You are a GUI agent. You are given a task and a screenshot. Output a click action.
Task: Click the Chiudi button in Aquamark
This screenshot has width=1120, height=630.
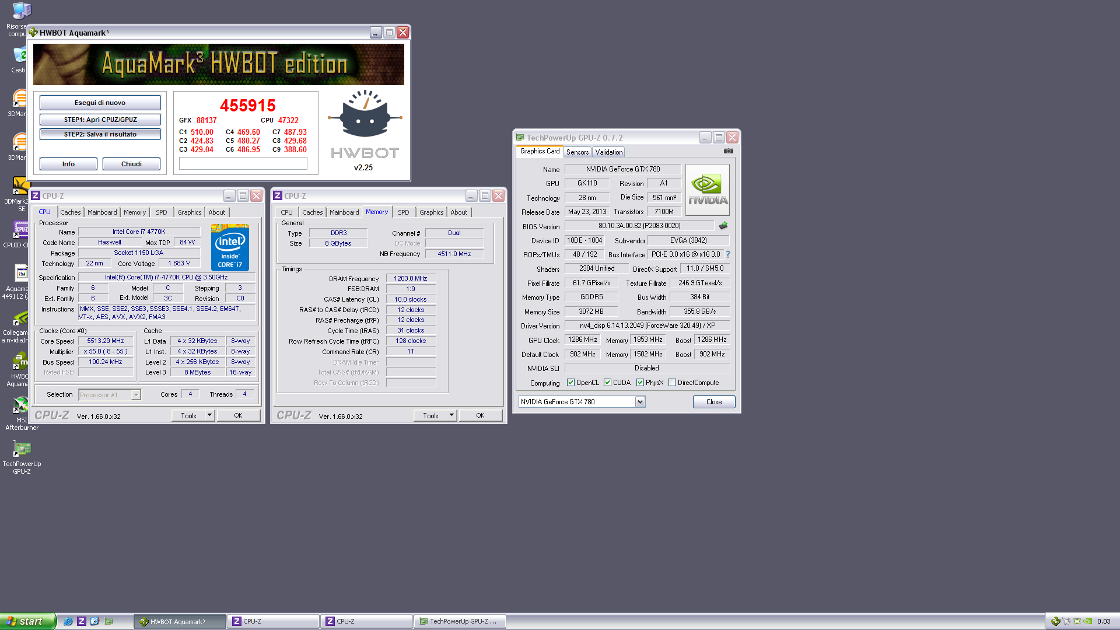[131, 164]
